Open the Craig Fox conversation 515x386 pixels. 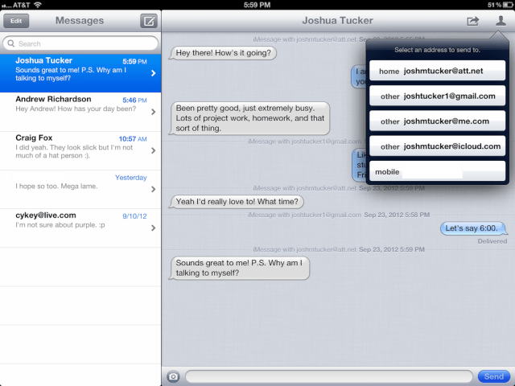(x=80, y=150)
